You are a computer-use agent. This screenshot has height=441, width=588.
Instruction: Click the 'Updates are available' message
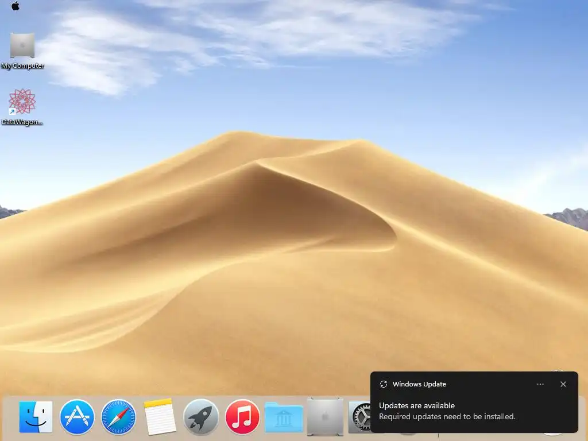click(417, 405)
